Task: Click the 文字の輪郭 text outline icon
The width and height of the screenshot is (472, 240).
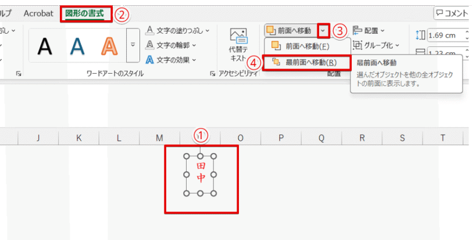Action: [149, 45]
